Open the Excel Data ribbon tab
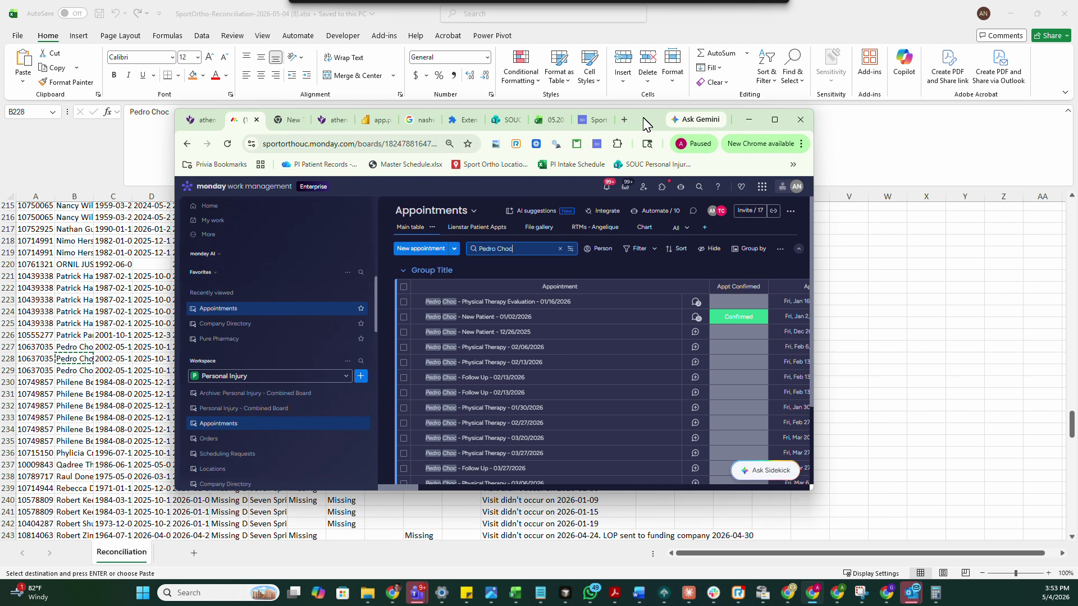The width and height of the screenshot is (1078, 606). tap(202, 35)
